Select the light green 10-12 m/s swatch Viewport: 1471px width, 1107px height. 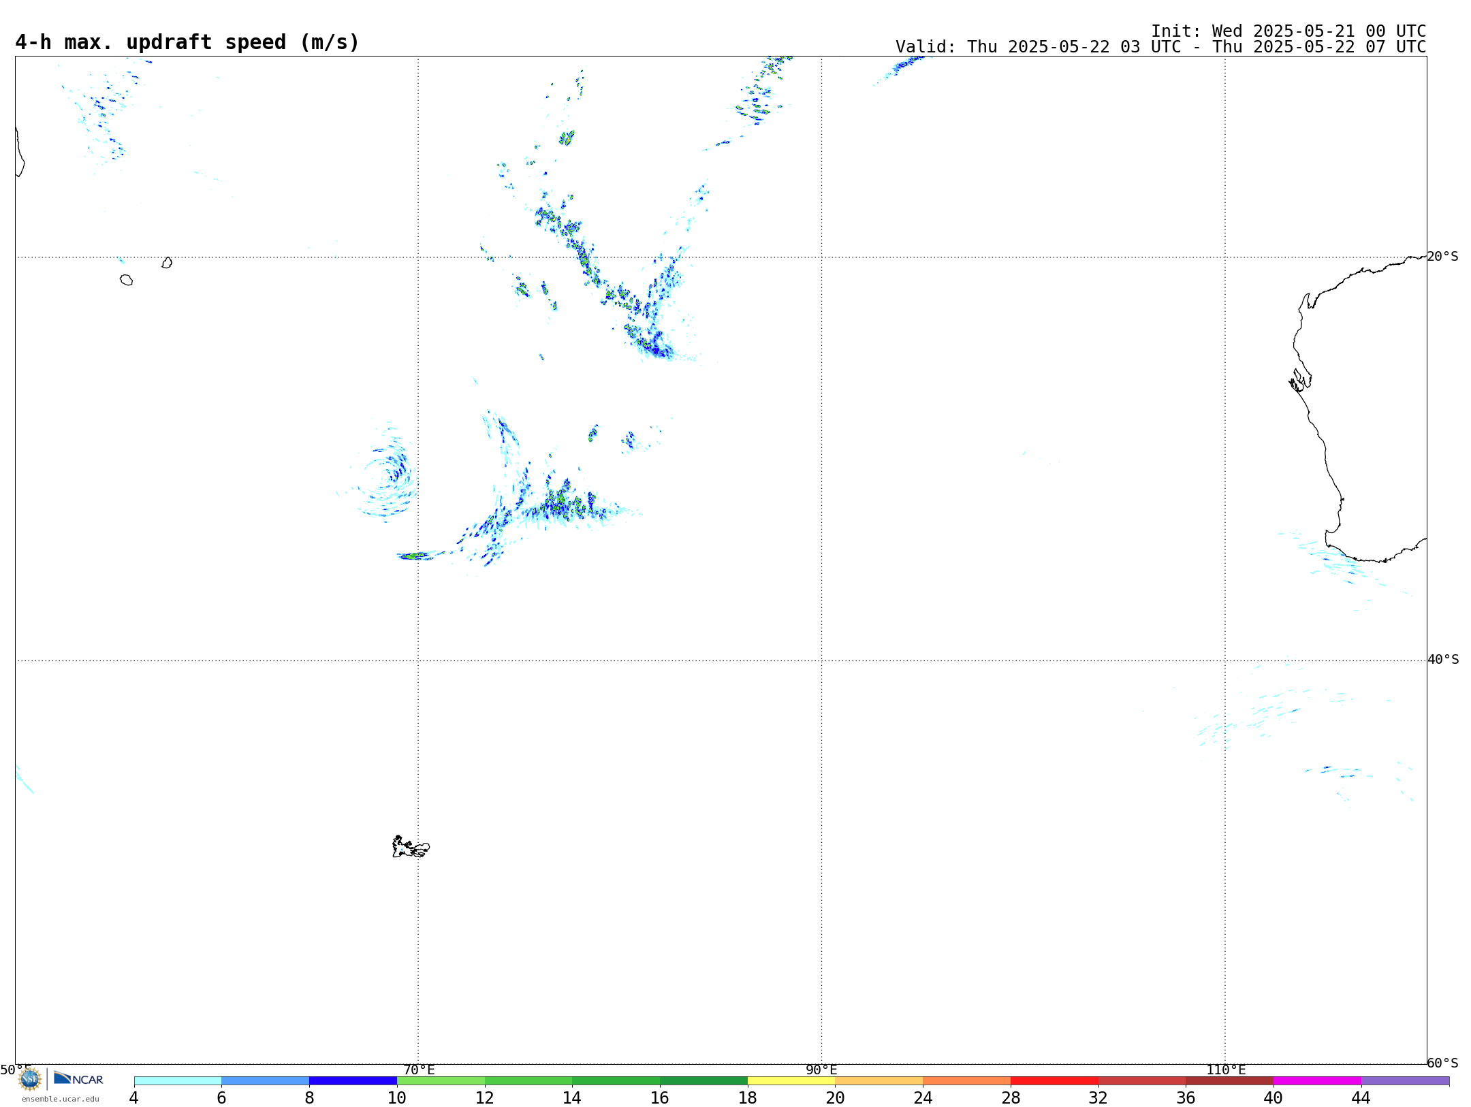click(441, 1081)
